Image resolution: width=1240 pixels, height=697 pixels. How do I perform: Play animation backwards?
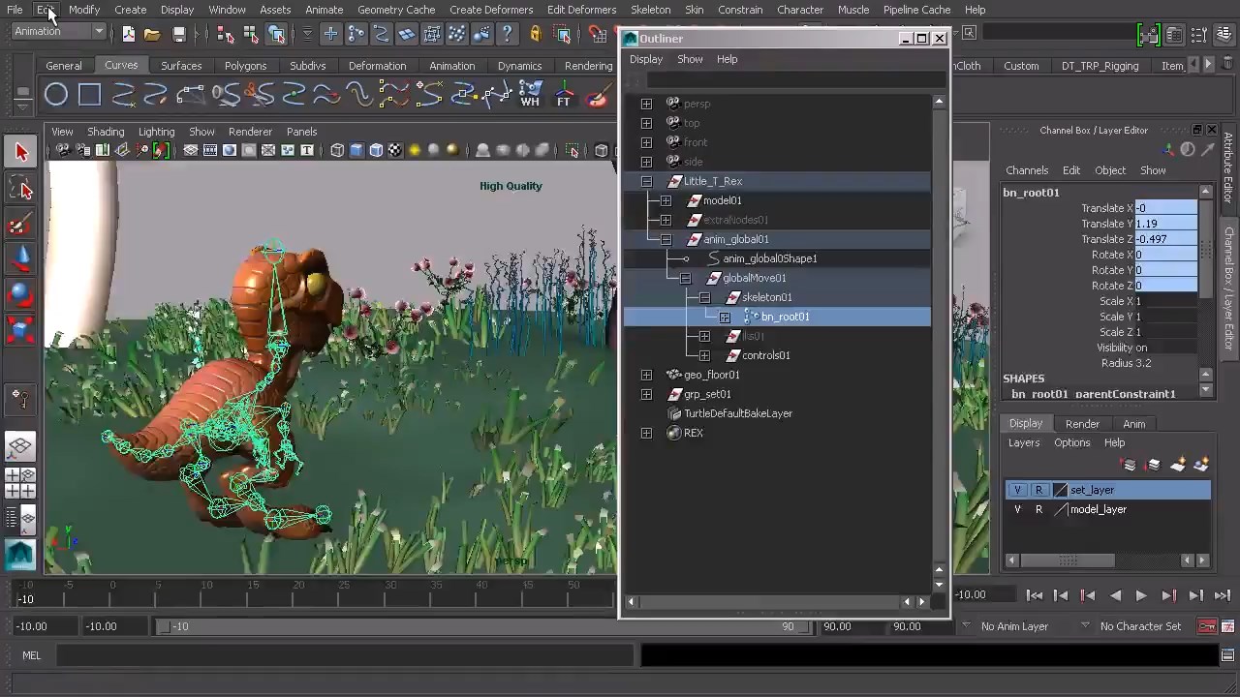(1115, 596)
